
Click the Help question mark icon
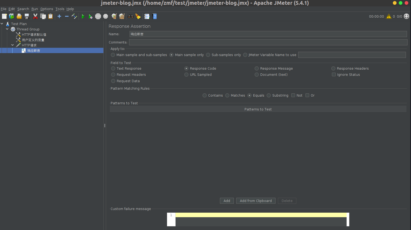(154, 16)
